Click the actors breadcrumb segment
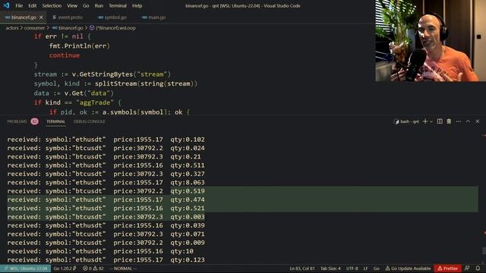Screen dimensions: 486x273 click(x=12, y=28)
